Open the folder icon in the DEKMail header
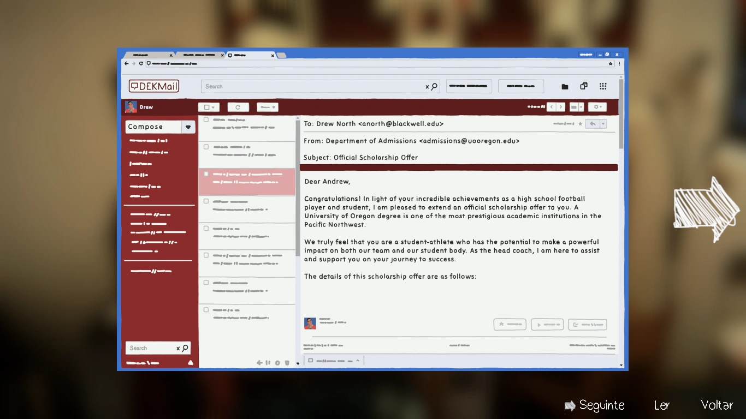Image resolution: width=746 pixels, height=419 pixels. click(x=565, y=86)
